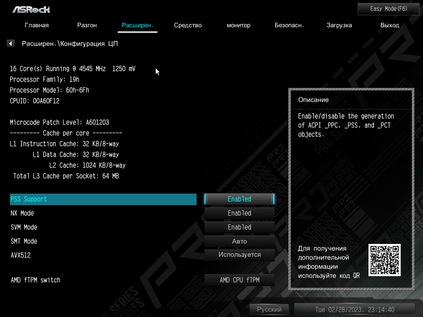Viewport: 423px width, 317px height.
Task: Click the Описание panel heading
Action: [x=314, y=100]
